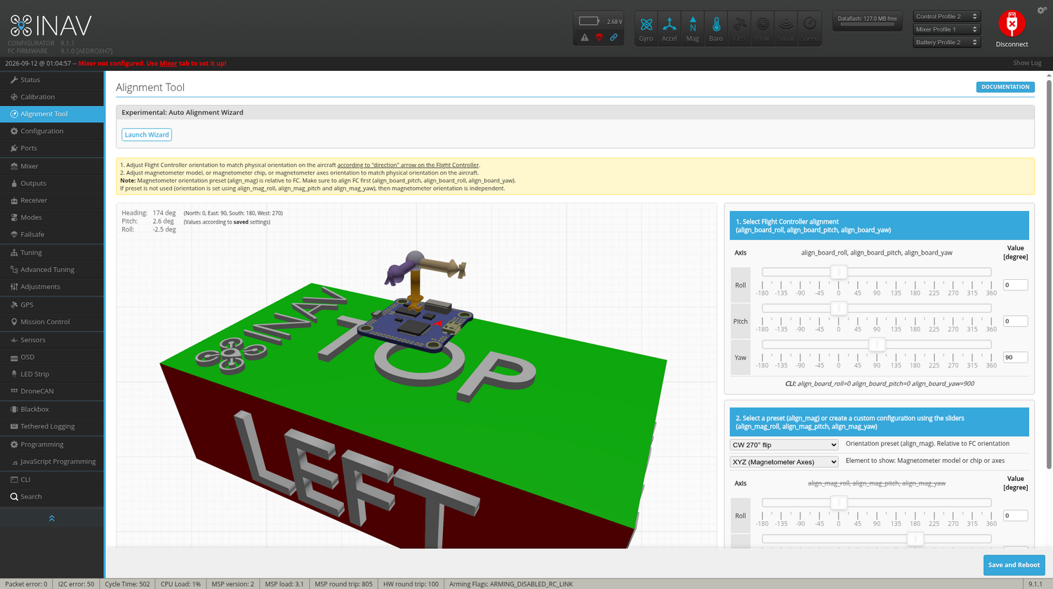Click the Flow sensor status icon
The image size is (1053, 589).
click(762, 29)
